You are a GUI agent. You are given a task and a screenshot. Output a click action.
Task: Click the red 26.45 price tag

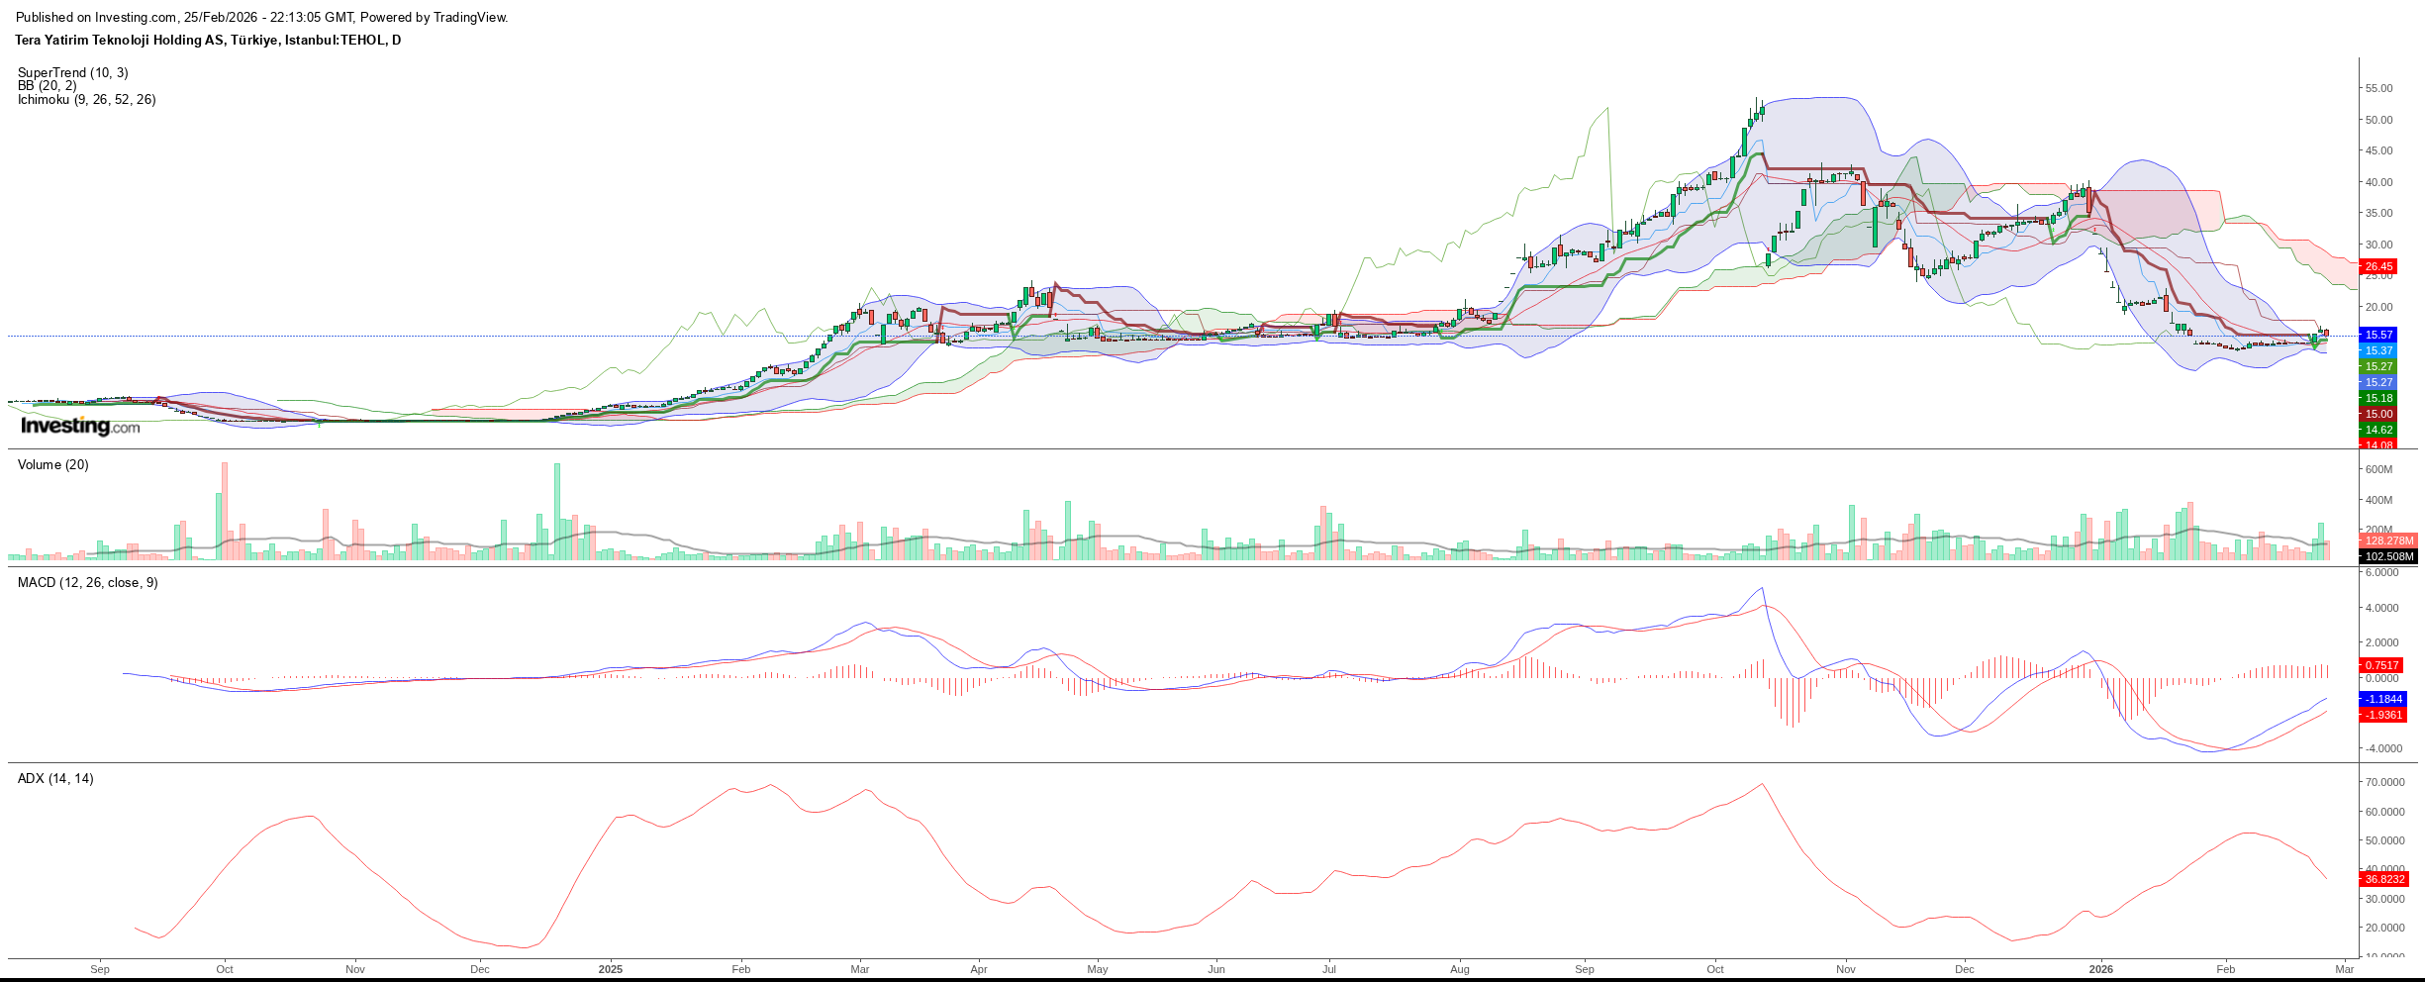[x=2378, y=266]
